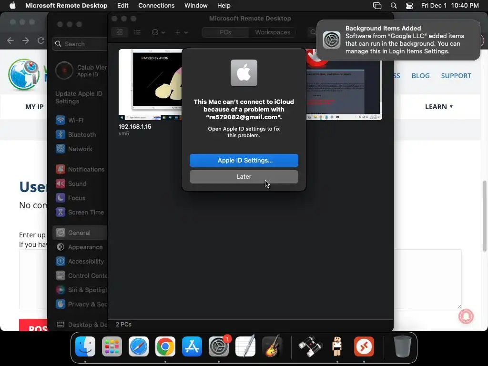Switch Remote Desktop to grid view
Screen dimensions: 488x366
click(120, 32)
